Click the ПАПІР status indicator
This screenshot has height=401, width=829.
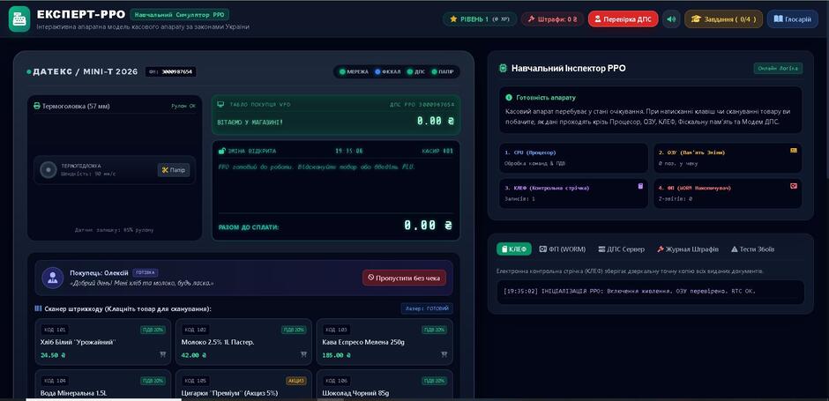point(443,72)
